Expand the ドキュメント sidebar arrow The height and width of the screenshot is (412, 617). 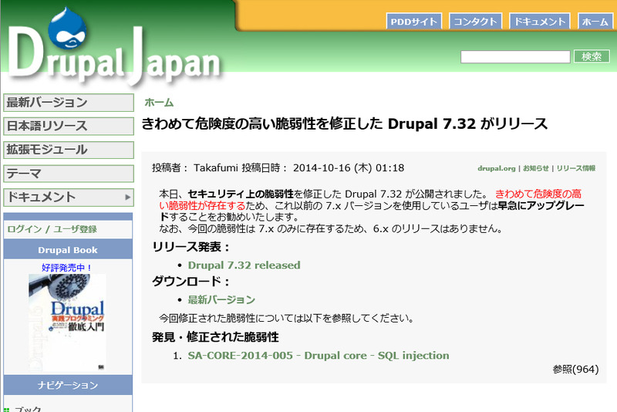pyautogui.click(x=128, y=198)
